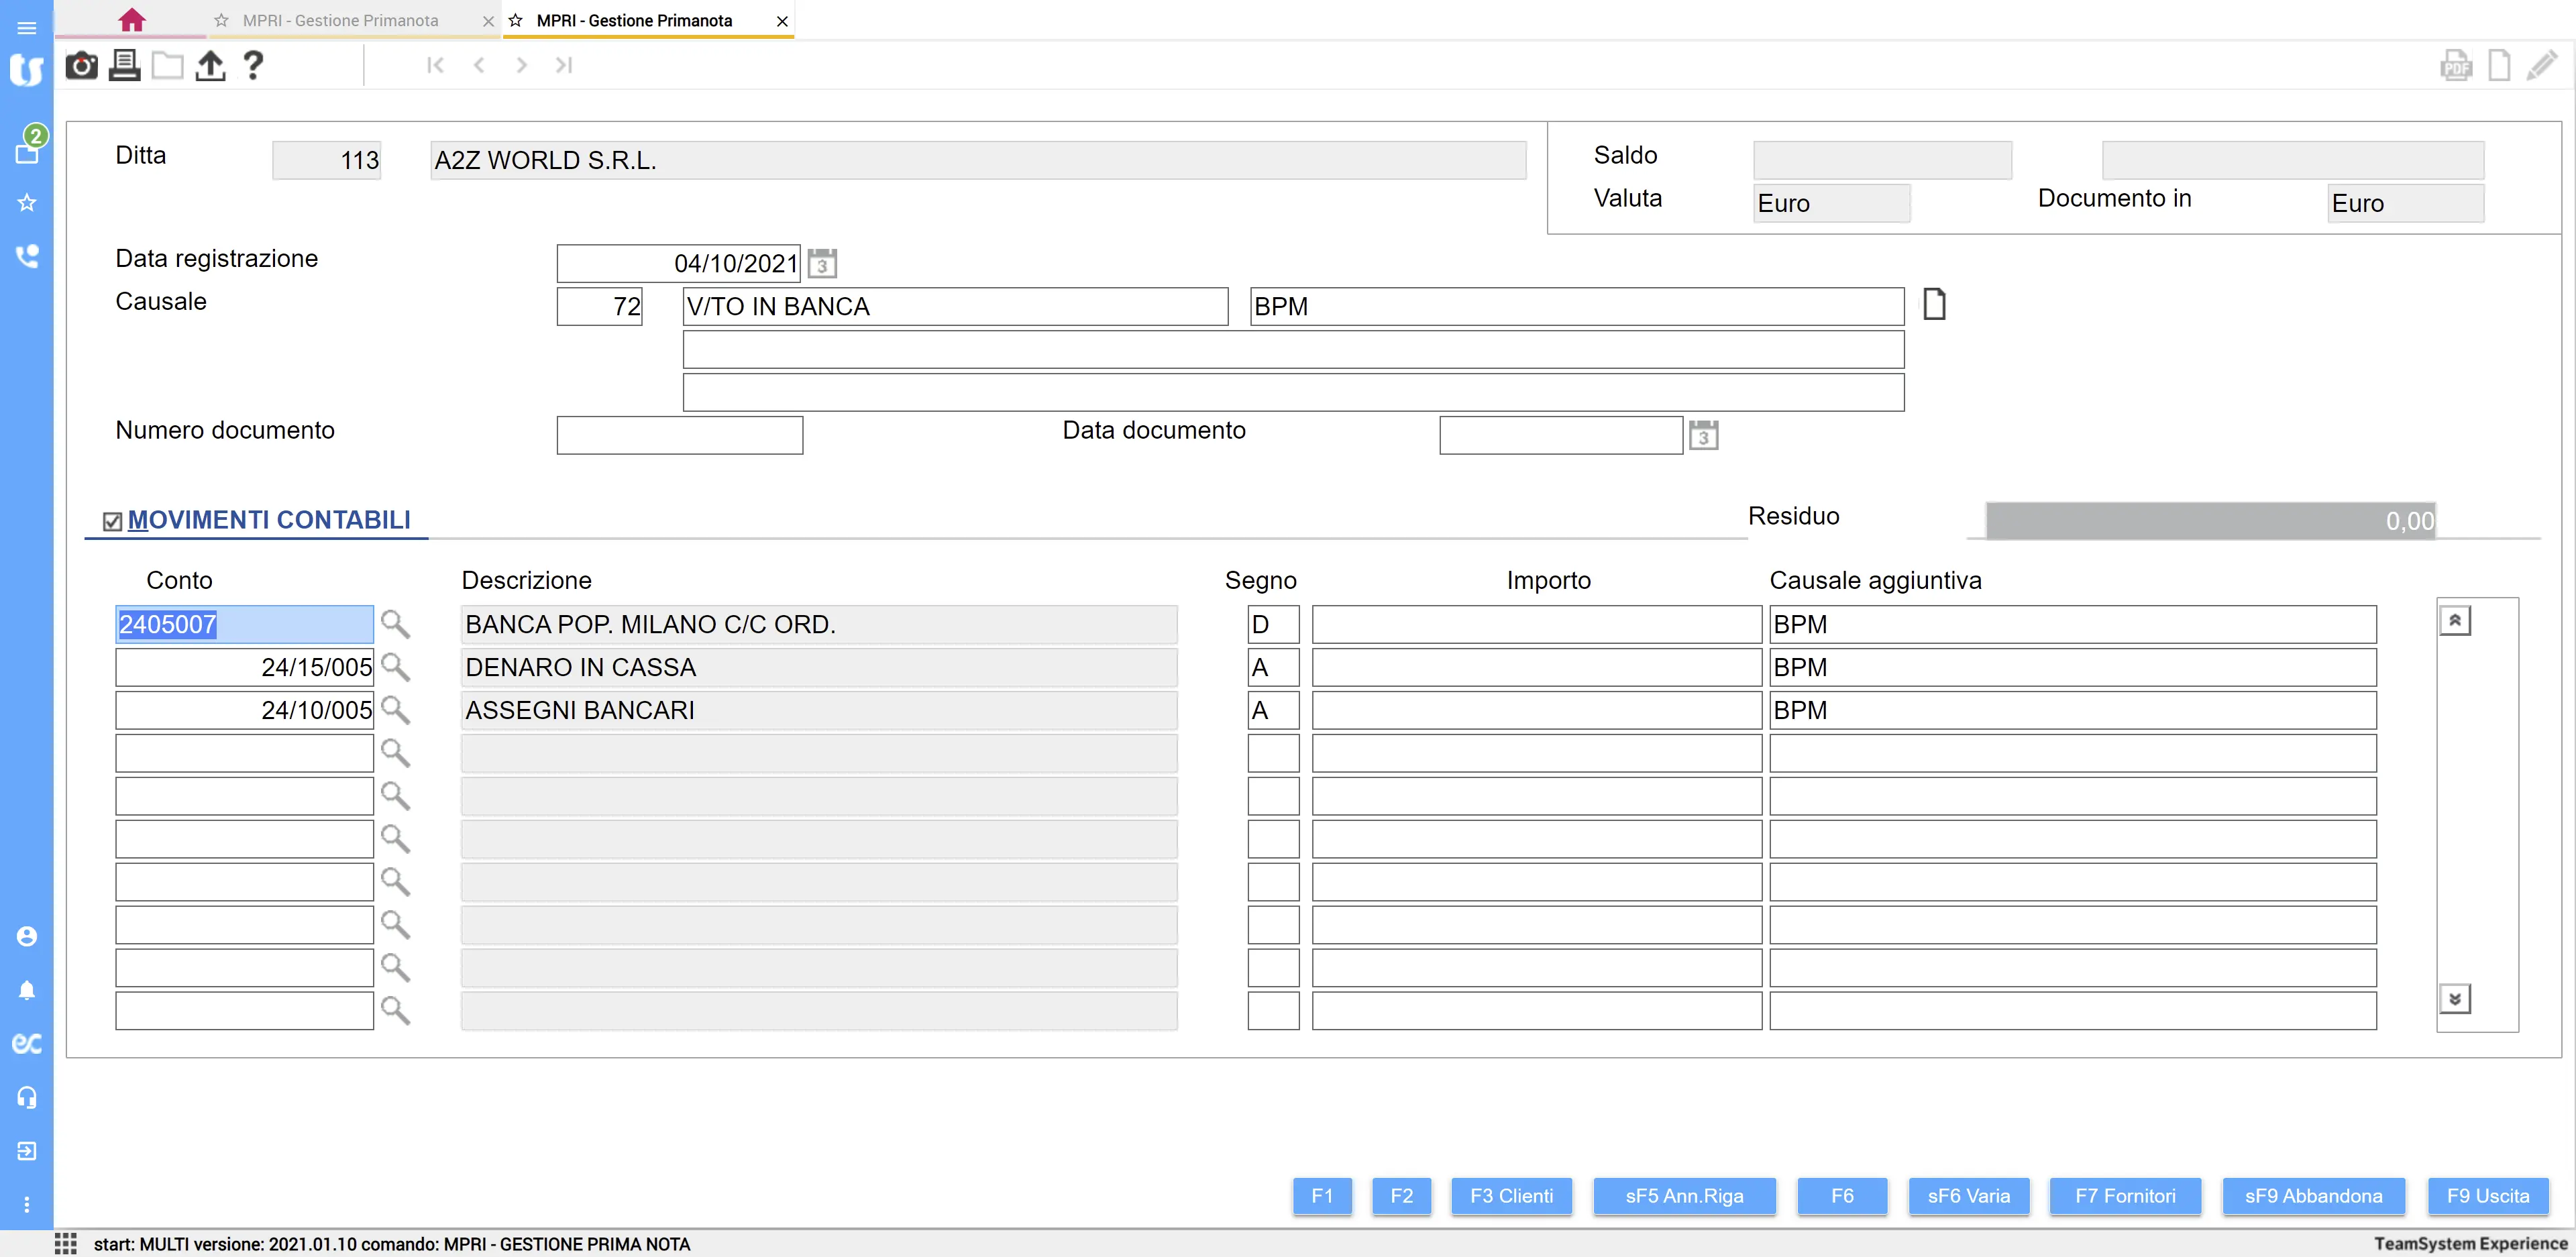Open help with the question mark icon
2576x1257 pixels.
tap(253, 66)
